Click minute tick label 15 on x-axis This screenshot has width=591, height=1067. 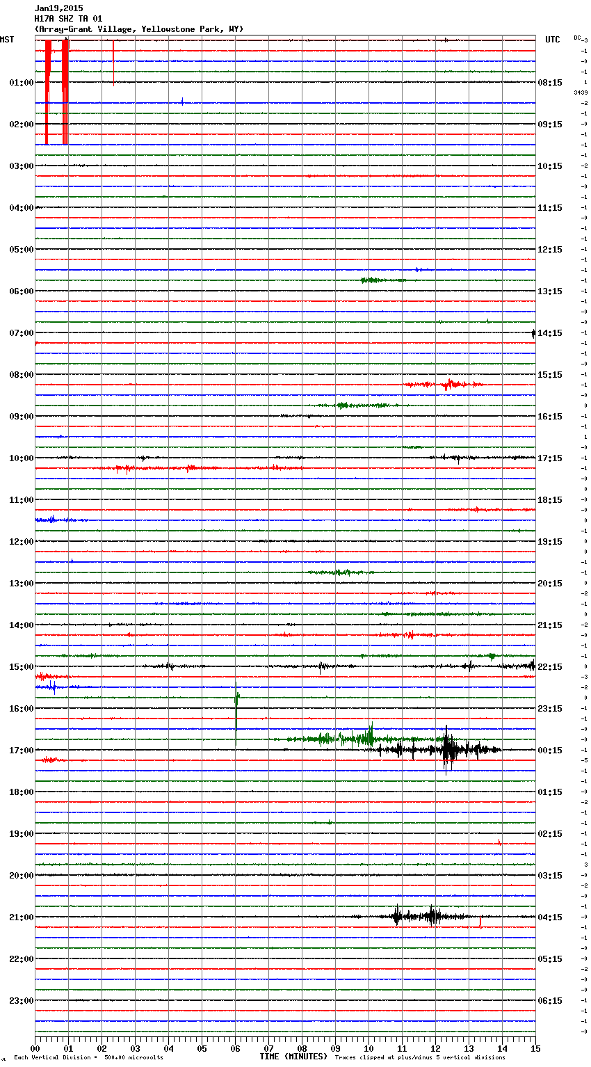[x=535, y=1048]
